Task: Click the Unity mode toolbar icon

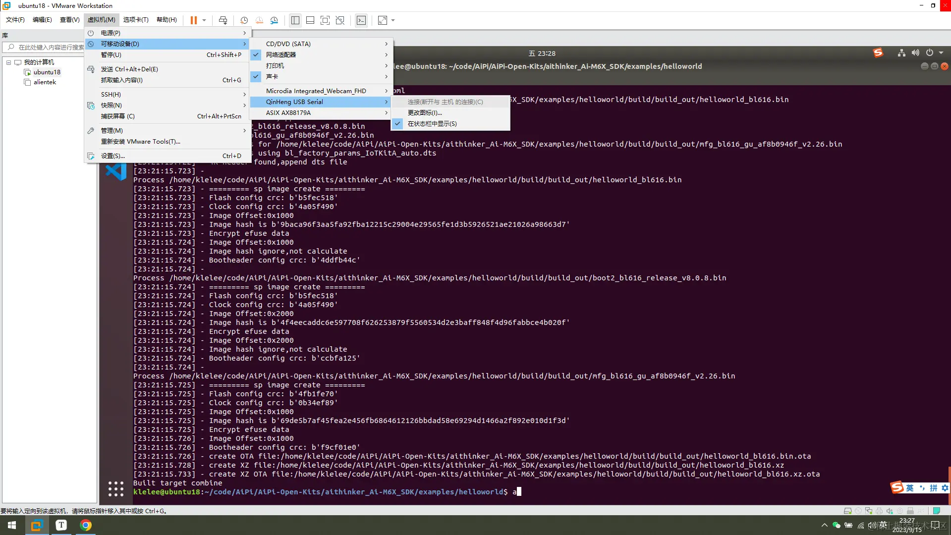Action: tap(340, 20)
